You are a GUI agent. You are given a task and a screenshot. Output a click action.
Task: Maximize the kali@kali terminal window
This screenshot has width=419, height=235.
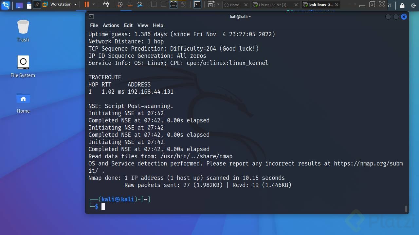[396, 17]
